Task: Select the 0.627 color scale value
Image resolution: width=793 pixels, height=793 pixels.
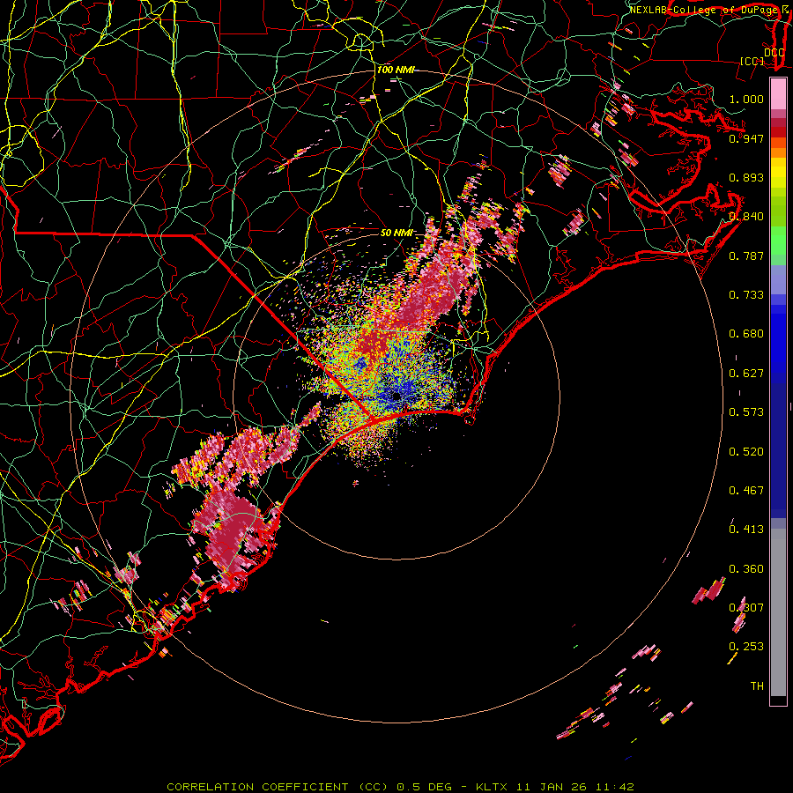Action: 746,374
